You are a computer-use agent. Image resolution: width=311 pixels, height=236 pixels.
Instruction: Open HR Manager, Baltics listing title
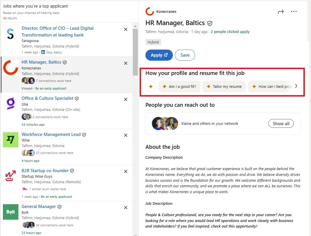41,62
